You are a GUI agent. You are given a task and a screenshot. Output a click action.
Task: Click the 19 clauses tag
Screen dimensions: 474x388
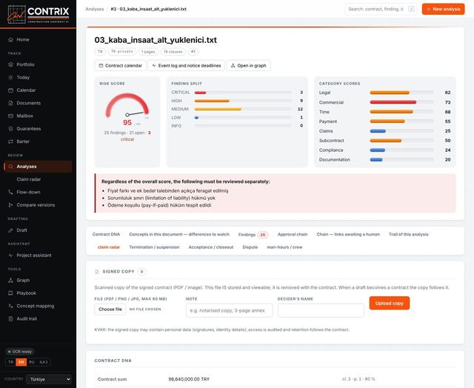tap(173, 52)
